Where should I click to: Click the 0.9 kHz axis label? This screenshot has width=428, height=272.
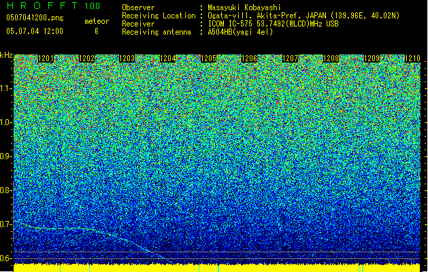[x=5, y=156]
